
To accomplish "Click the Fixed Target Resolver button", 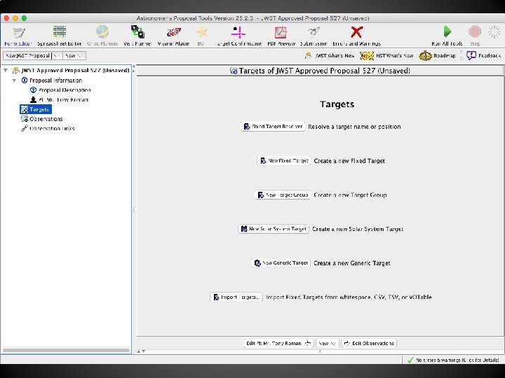I will coord(273,127).
